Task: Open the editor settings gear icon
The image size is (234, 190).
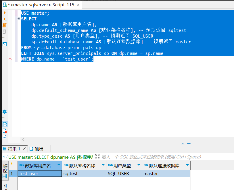Action: pos(5,112)
